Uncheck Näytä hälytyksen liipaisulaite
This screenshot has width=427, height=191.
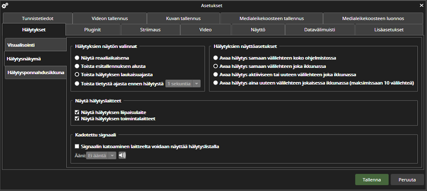point(77,112)
